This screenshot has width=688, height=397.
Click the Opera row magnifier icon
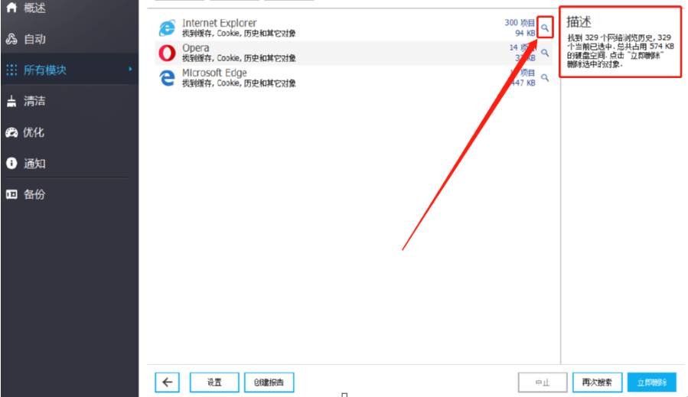tap(545, 53)
